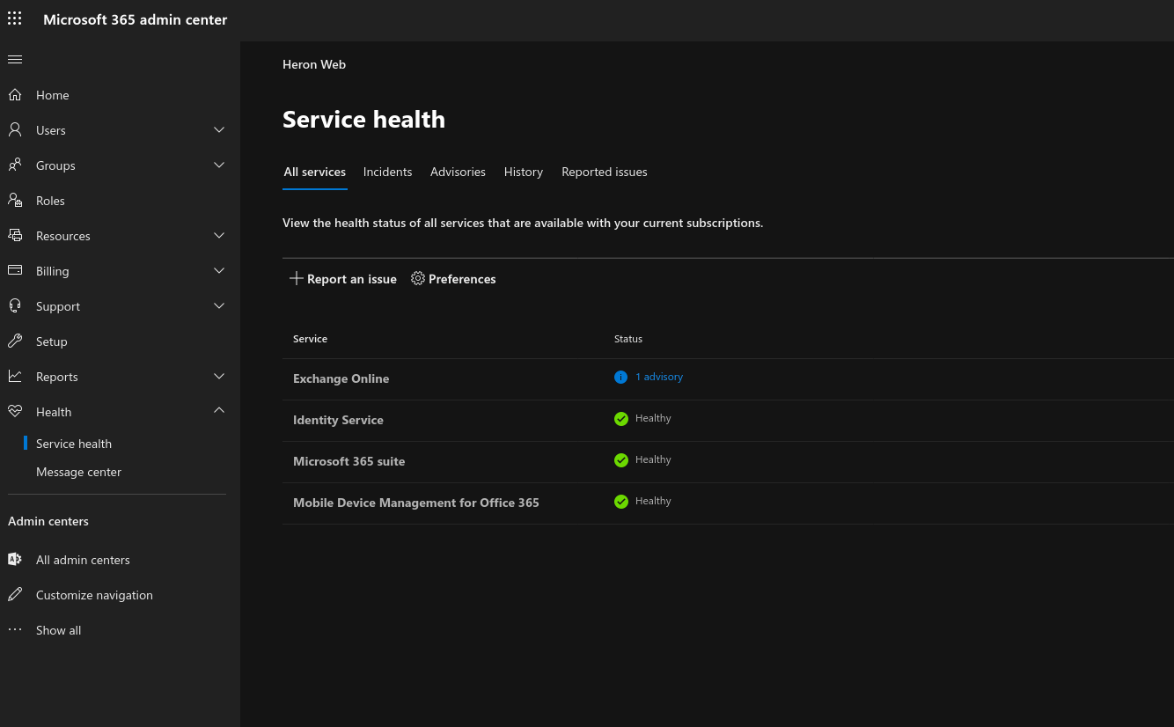Click the green check icon for Identity Service
The height and width of the screenshot is (727, 1174).
(621, 419)
